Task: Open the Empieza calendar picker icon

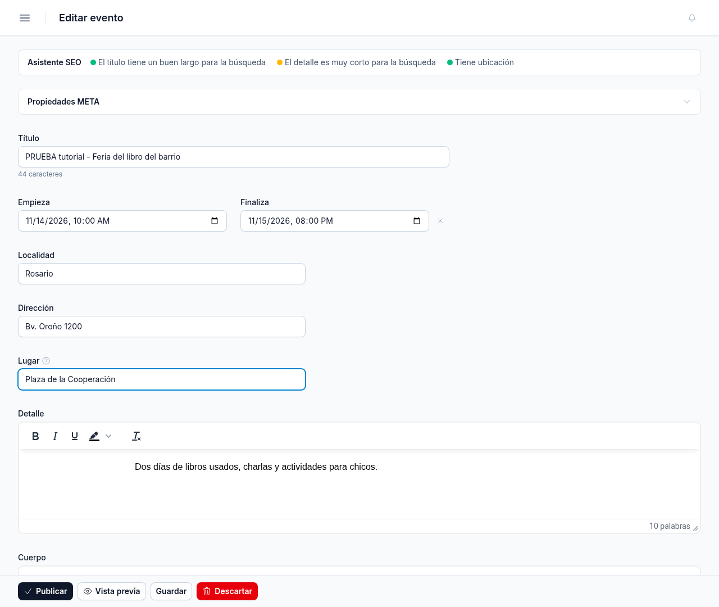Action: 215,221
